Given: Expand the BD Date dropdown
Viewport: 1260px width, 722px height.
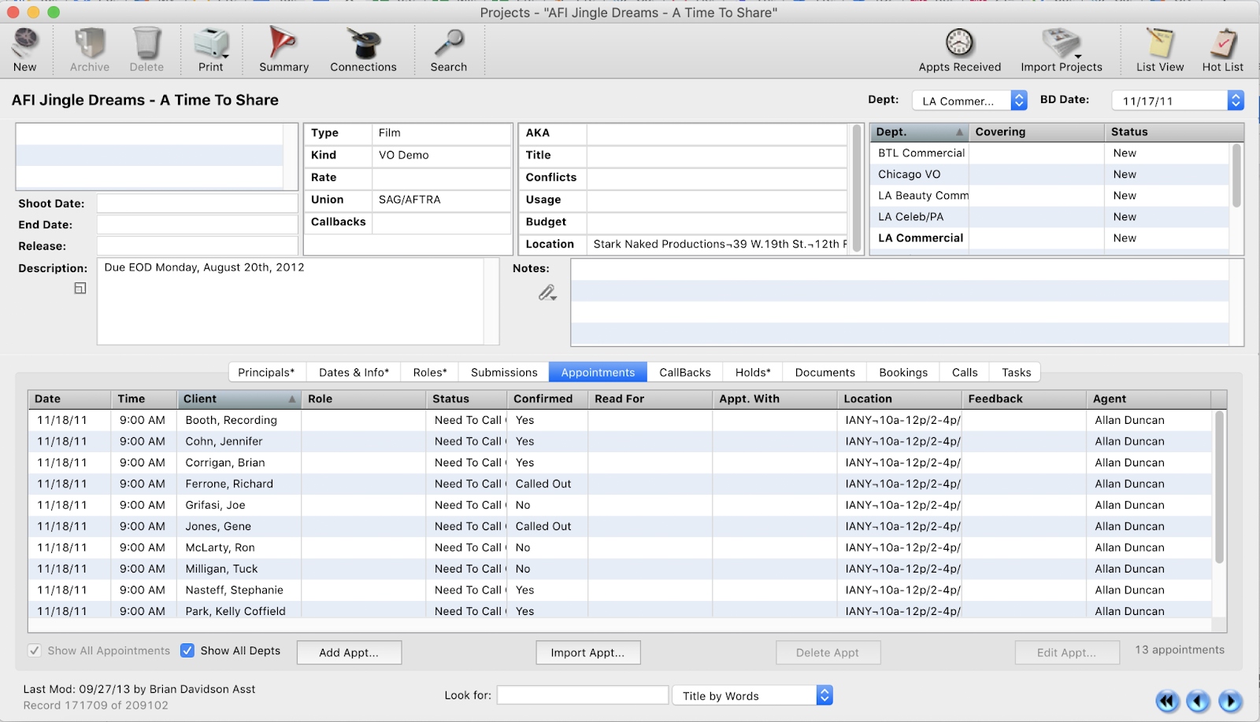Looking at the screenshot, I should click(x=1235, y=101).
